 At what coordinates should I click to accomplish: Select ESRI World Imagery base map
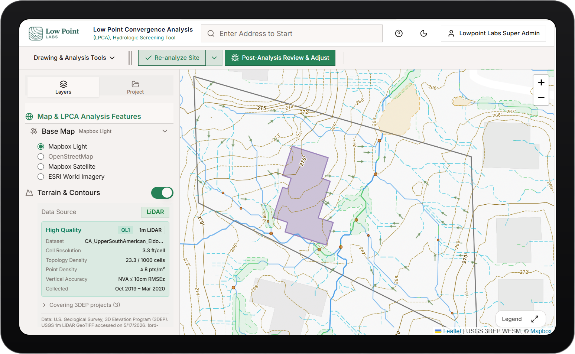41,177
